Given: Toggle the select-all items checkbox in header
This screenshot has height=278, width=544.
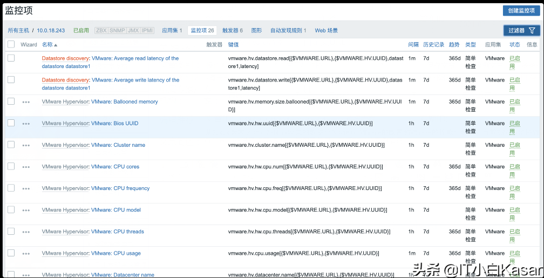Looking at the screenshot, I should pos(11,44).
